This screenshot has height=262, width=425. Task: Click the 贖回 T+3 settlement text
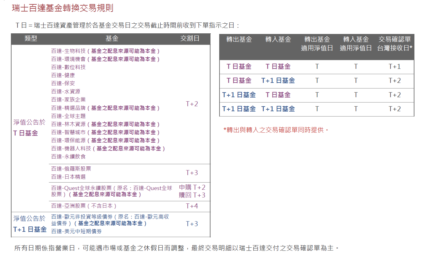click(192, 195)
